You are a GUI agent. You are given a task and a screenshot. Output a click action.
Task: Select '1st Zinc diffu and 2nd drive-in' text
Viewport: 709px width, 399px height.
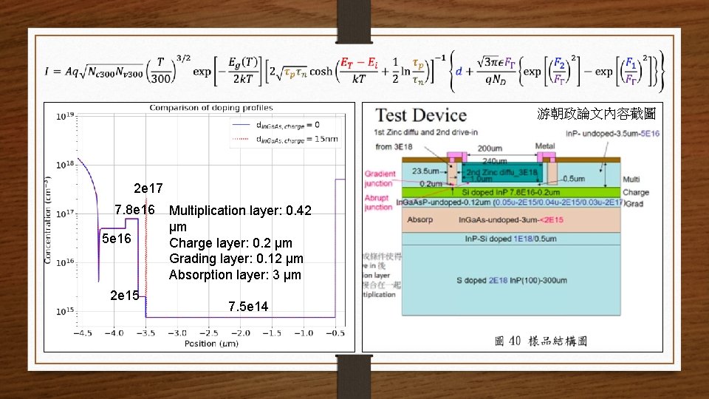425,132
